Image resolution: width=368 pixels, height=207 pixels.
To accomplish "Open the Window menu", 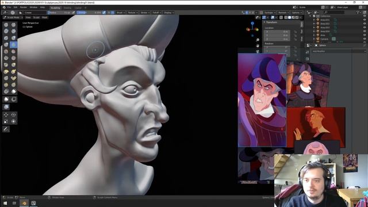I will tap(33, 7).
